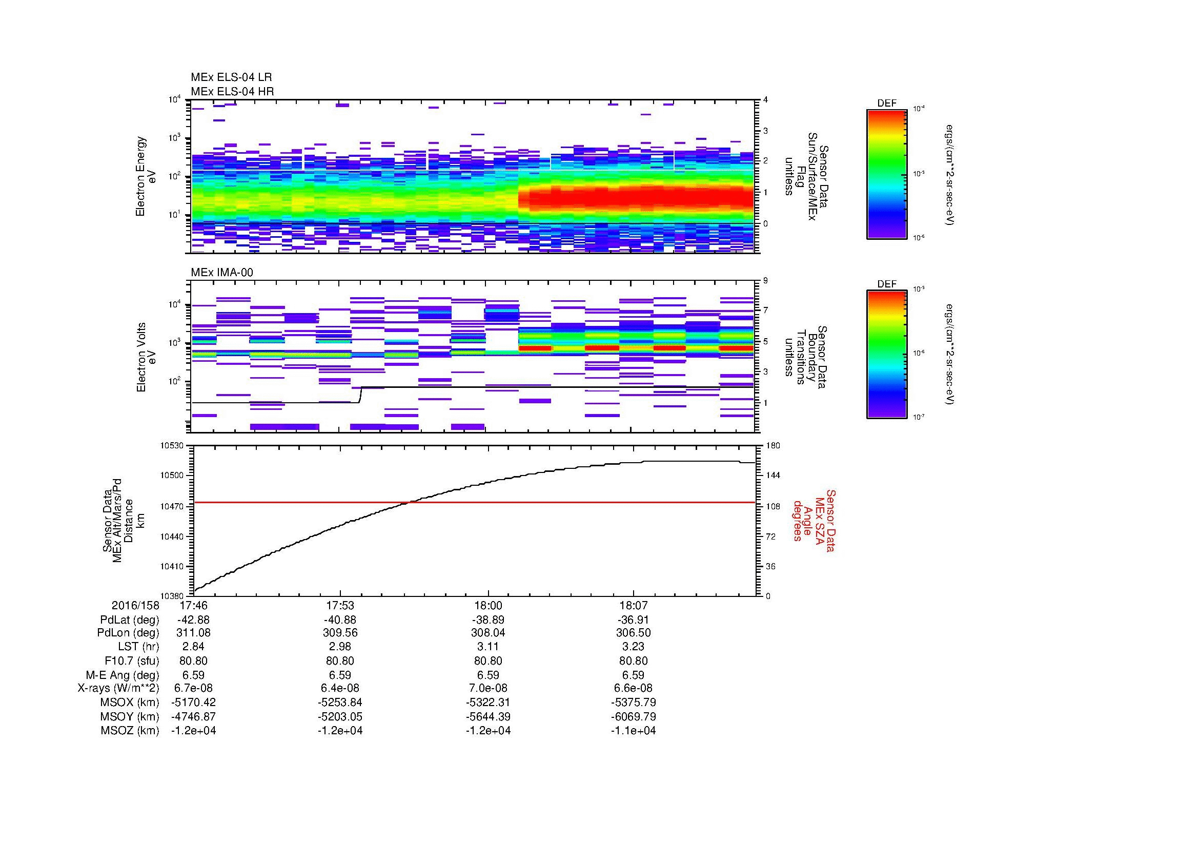Click the '17:46' time tick label
Image resolution: width=1199 pixels, height=847 pixels.
(x=193, y=605)
